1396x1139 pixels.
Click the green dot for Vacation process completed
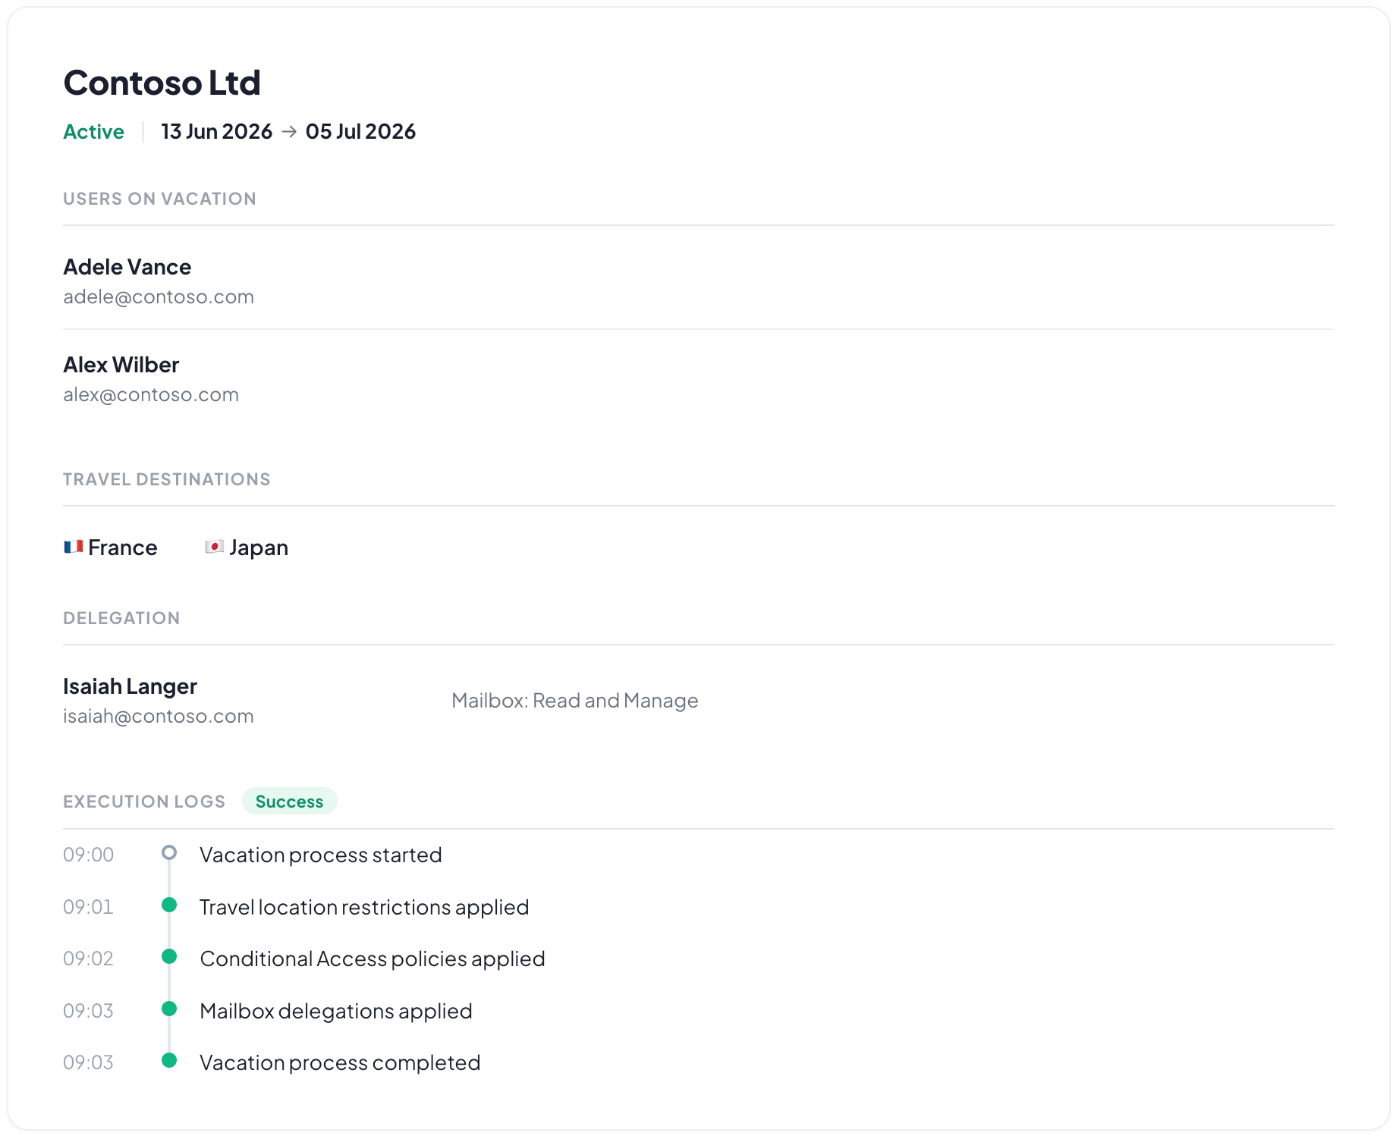pos(169,1060)
